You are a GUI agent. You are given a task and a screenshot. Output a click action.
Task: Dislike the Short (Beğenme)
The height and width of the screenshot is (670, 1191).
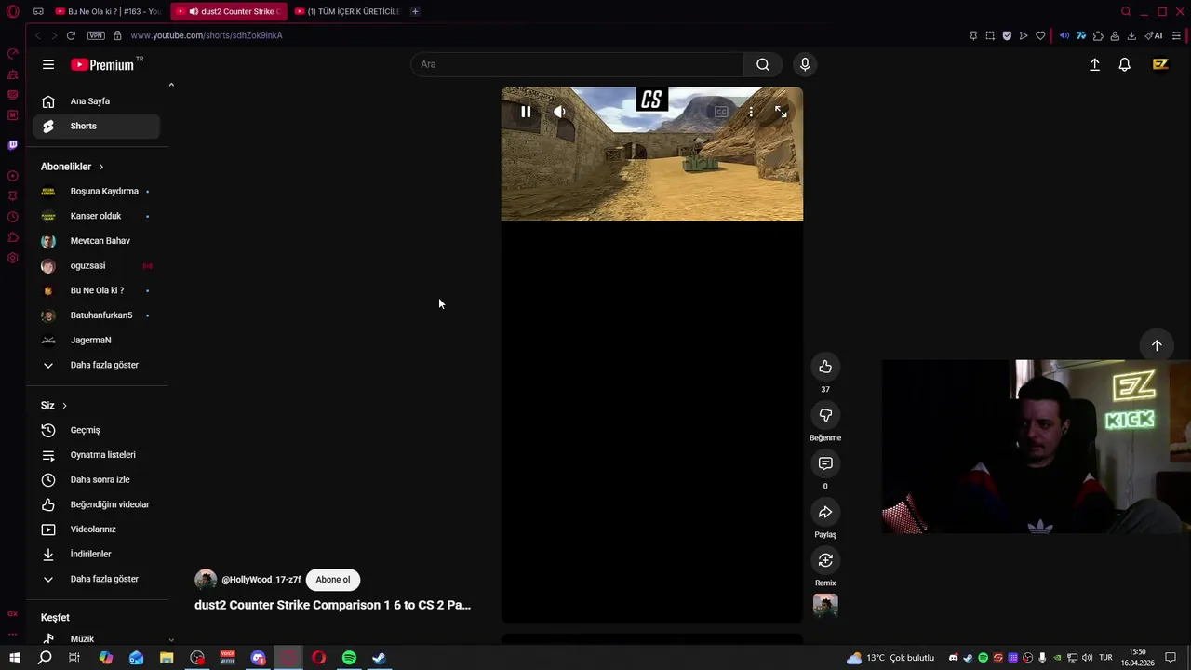825,415
